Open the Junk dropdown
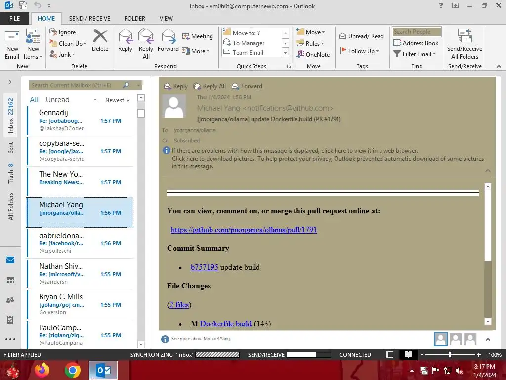The width and height of the screenshot is (506, 380). tap(62, 54)
